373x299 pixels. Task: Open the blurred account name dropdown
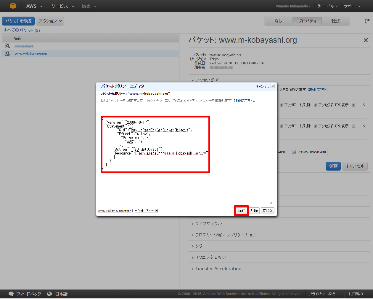(293, 6)
